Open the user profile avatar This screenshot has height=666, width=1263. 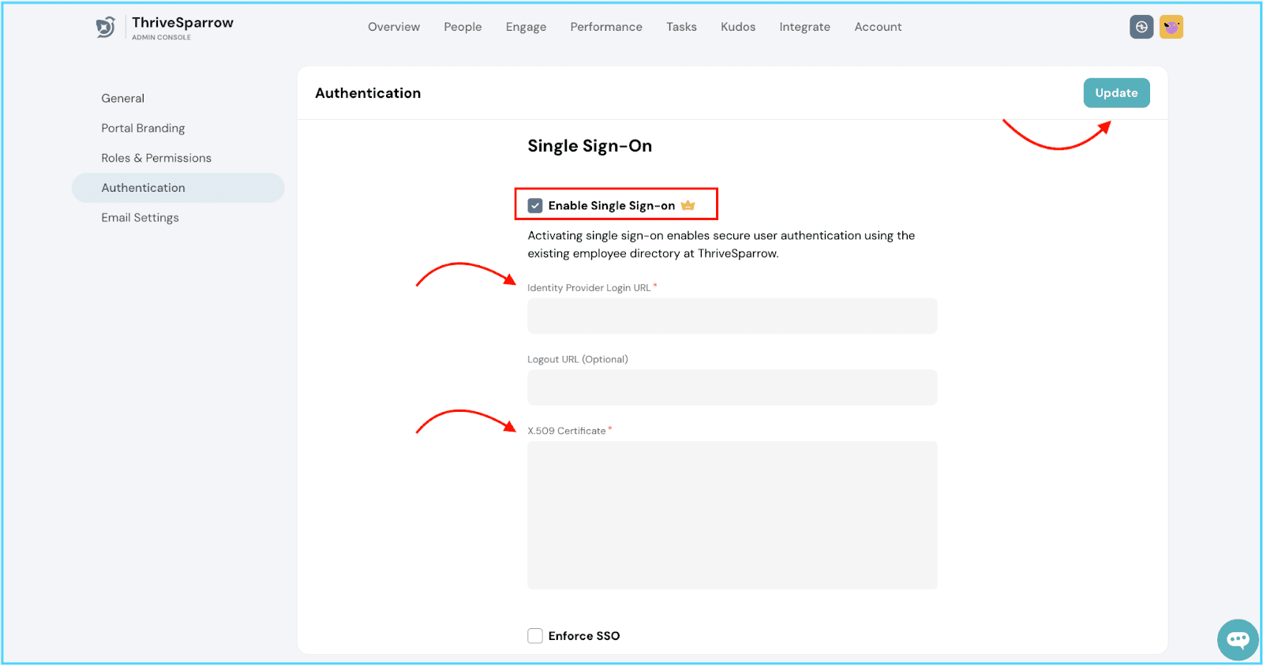(1171, 27)
